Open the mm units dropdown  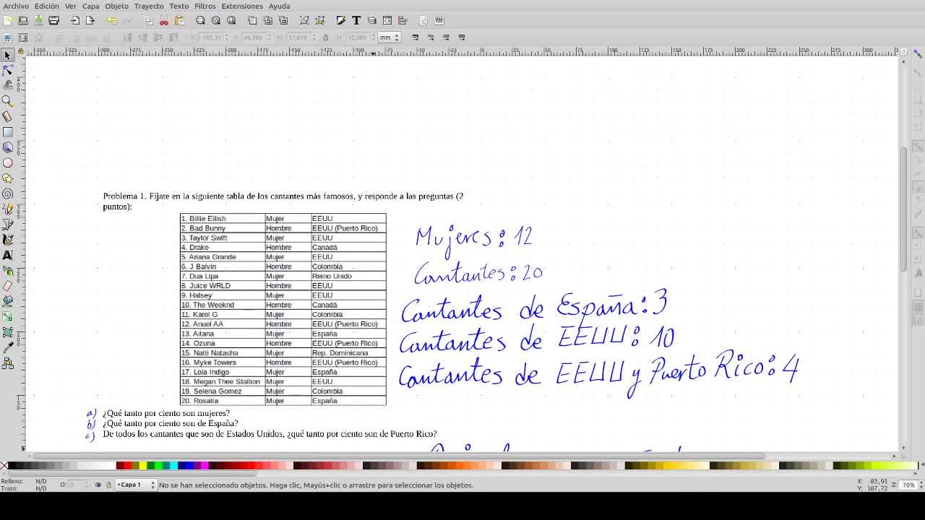[390, 38]
